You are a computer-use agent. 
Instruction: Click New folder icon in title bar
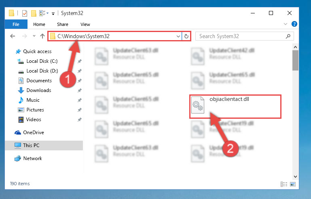pos(34,13)
